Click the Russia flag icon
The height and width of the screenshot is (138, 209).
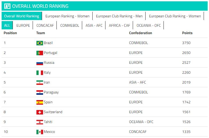(40, 63)
